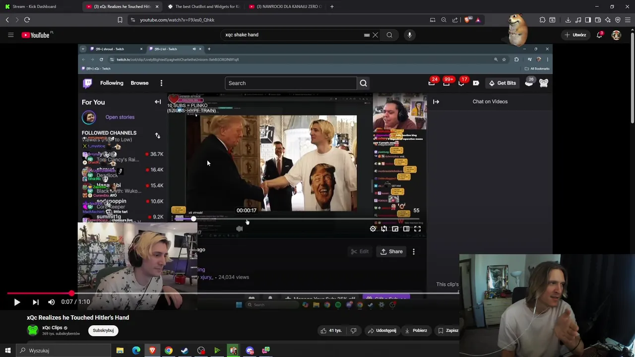Open the on-screen keyboard in the search box
The image size is (635, 357).
(367, 35)
